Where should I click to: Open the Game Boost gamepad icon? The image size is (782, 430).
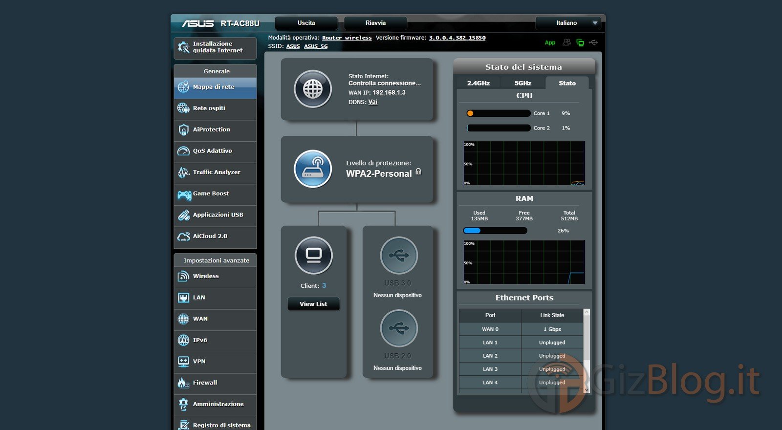(x=184, y=195)
